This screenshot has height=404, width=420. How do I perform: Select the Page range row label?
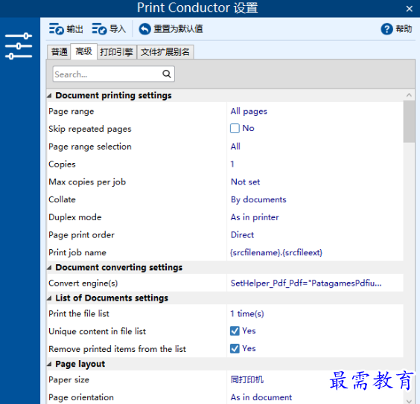(71, 111)
